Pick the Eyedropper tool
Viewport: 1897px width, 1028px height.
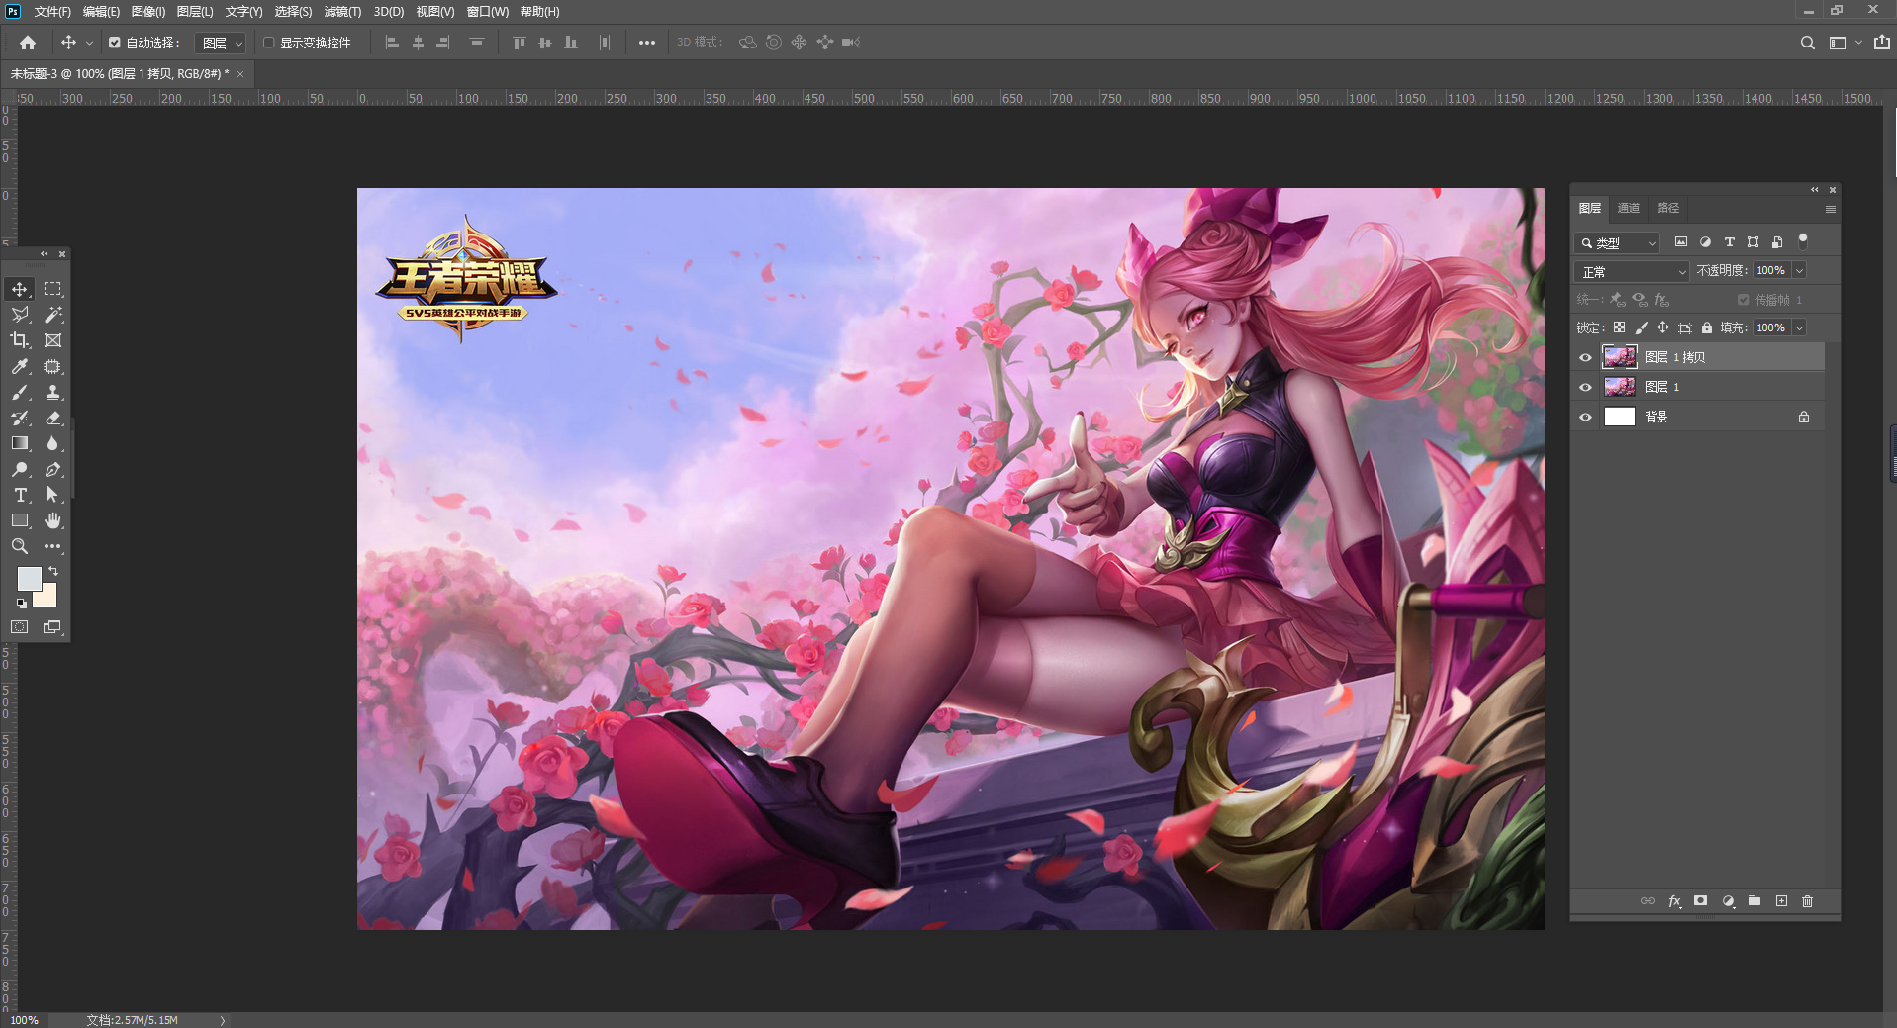20,366
